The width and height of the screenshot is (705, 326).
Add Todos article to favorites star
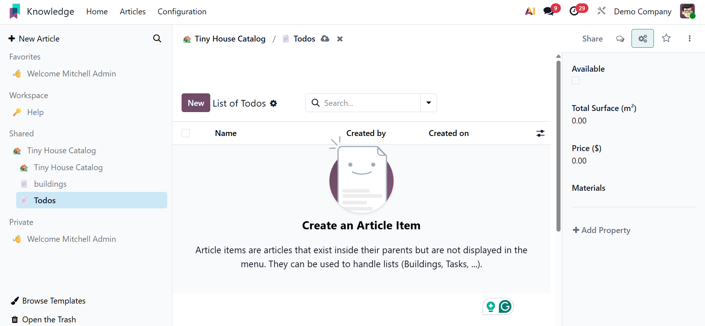point(666,38)
